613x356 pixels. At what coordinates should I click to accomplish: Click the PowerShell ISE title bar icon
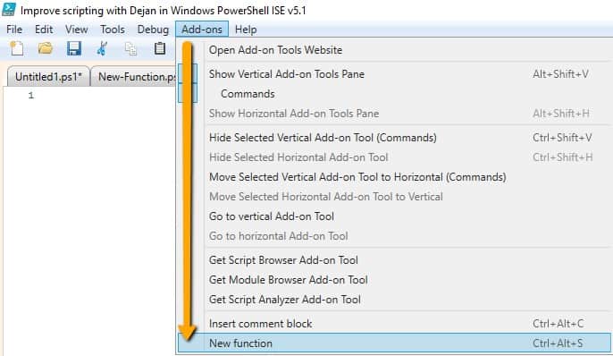[x=9, y=9]
